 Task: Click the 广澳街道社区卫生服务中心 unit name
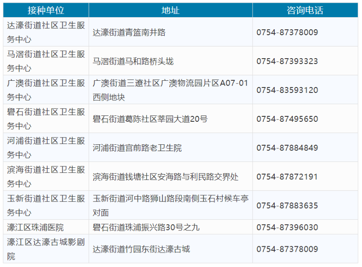(46, 90)
